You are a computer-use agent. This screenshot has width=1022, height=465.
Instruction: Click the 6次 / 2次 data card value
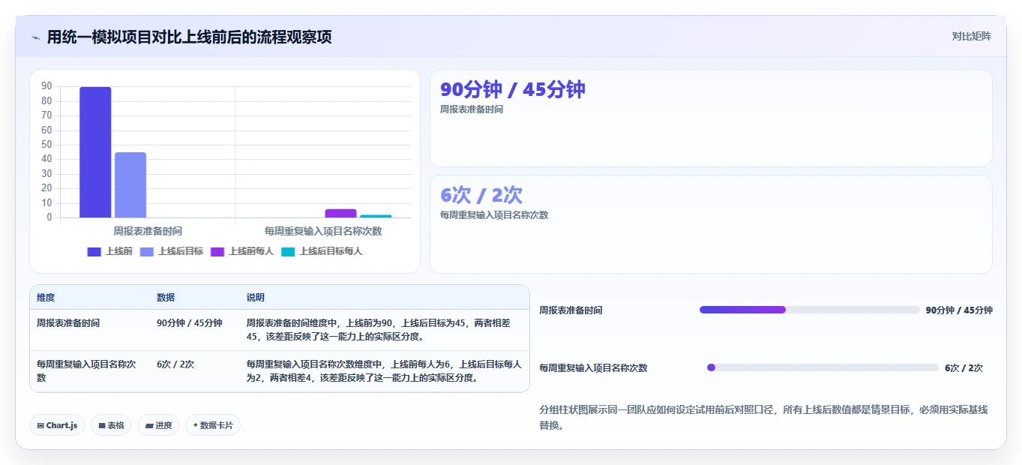click(x=481, y=195)
